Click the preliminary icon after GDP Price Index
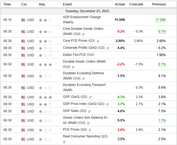This screenshot has height=145, width=177. [x=107, y=104]
